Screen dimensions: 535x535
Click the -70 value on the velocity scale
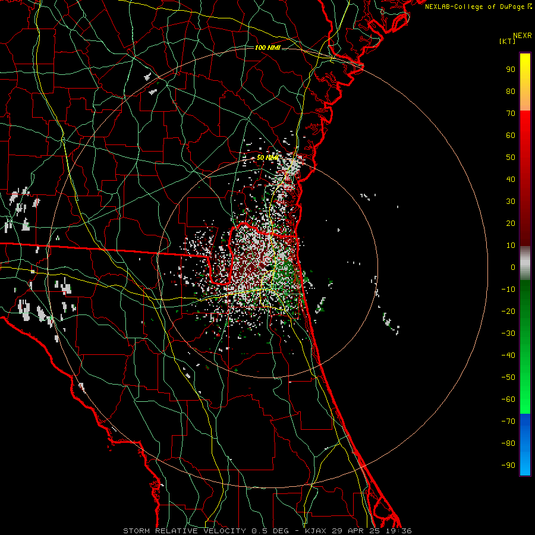click(x=508, y=421)
